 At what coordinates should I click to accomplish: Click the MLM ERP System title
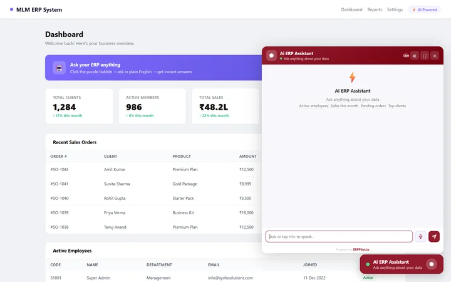(x=39, y=10)
